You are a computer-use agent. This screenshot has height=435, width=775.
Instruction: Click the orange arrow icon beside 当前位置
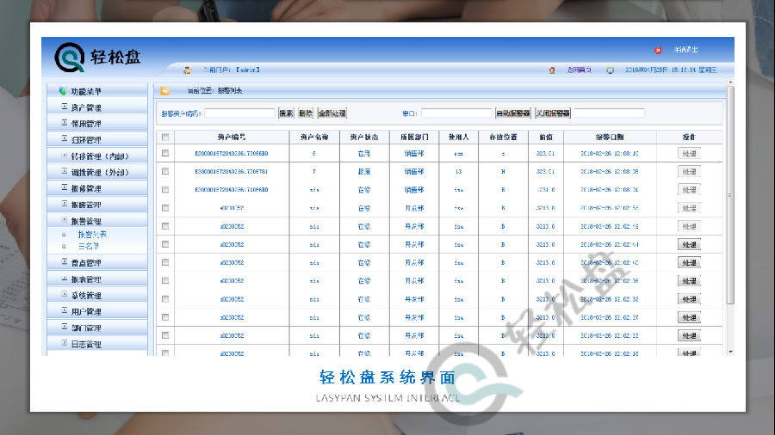[x=164, y=91]
